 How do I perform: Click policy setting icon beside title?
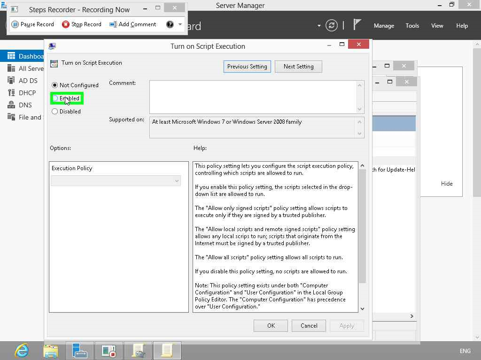(x=54, y=63)
